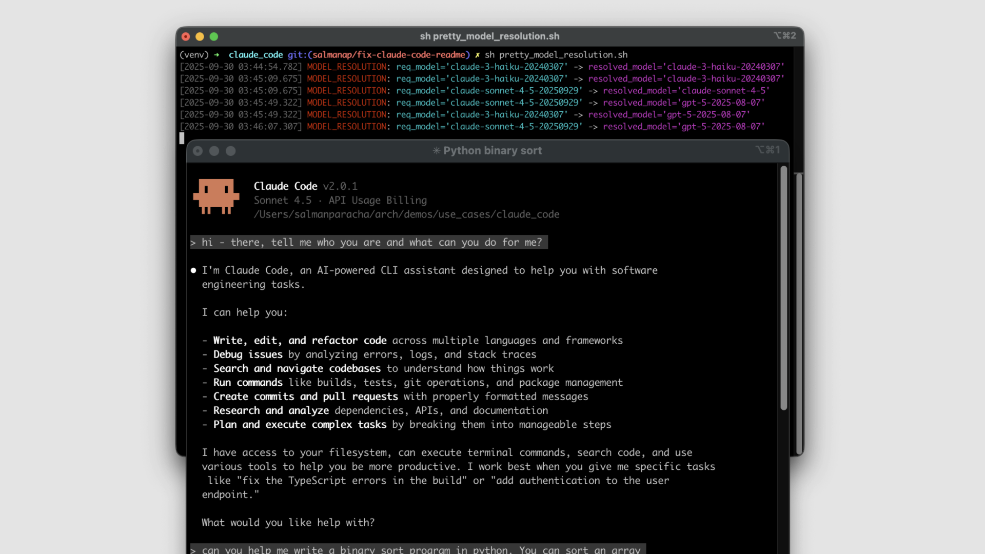985x554 pixels.
Task: Click the asterisk icon beside Python binary sort
Action: tap(436, 151)
